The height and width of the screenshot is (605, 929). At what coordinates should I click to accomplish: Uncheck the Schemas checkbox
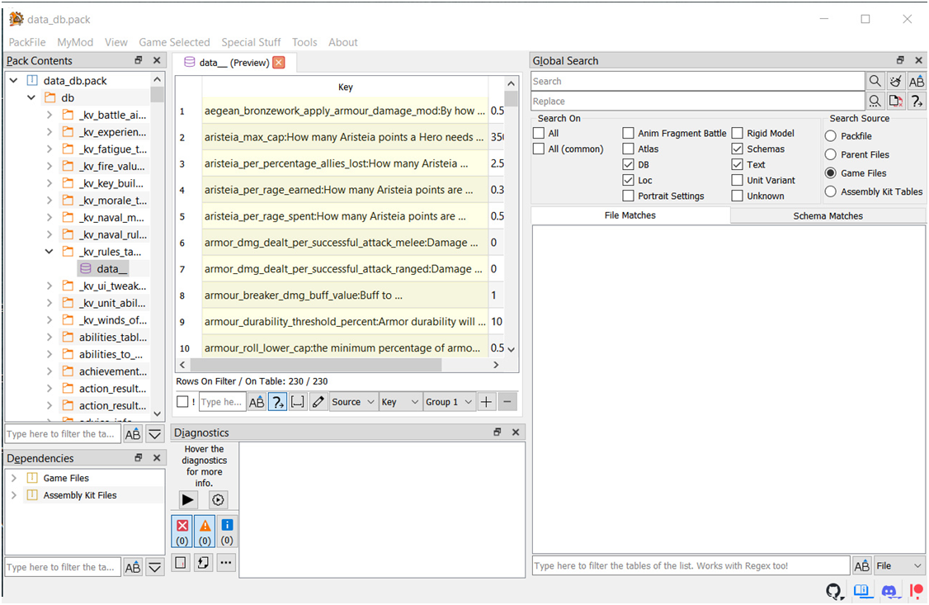738,149
